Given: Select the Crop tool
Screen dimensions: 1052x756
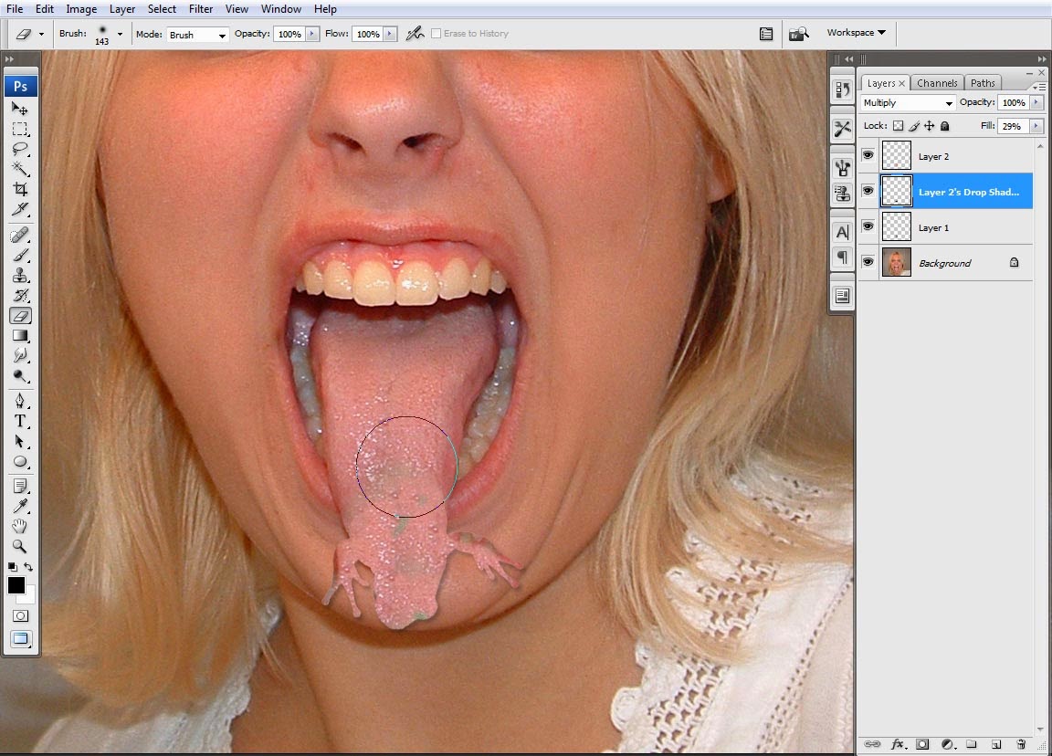Looking at the screenshot, I should pyautogui.click(x=20, y=189).
